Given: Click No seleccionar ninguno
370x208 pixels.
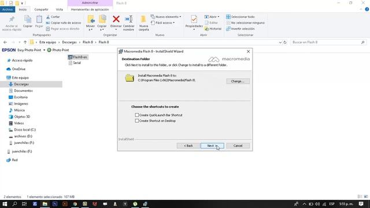Looking at the screenshot, I should pos(245,23).
